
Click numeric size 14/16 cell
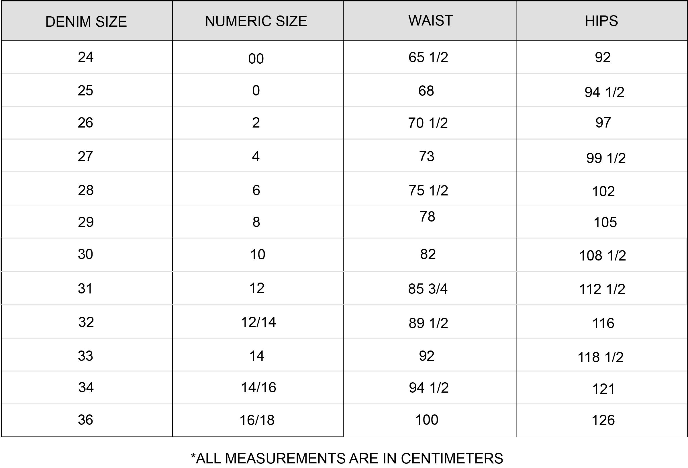click(258, 387)
